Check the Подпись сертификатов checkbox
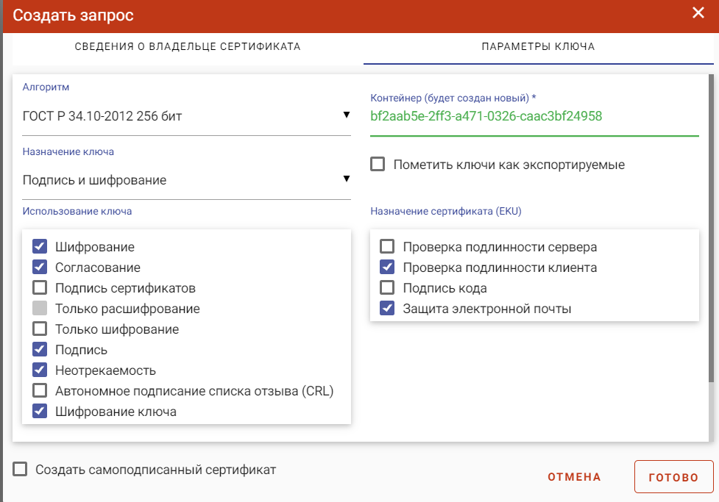 pos(40,287)
